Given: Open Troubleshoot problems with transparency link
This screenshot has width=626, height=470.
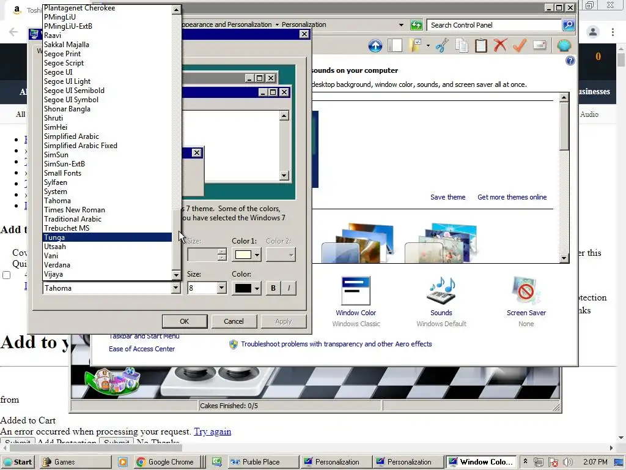Looking at the screenshot, I should click(336, 344).
